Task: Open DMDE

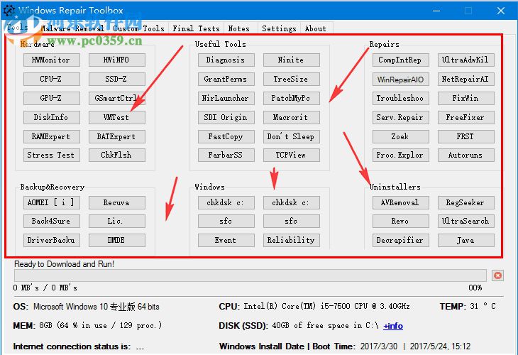Action: coord(116,240)
